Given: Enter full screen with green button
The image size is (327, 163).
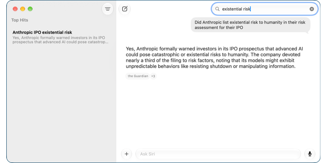Looking at the screenshot, I should pyautogui.click(x=30, y=9).
